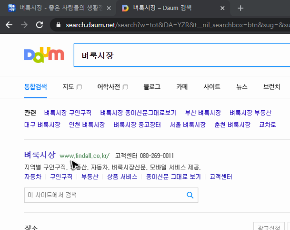Click related search 서울 벼룩시장

[188, 125]
